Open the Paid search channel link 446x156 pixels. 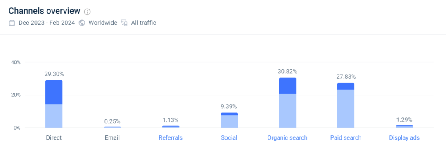(346, 138)
